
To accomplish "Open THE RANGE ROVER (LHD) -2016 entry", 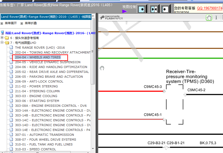I will [x=40, y=48].
